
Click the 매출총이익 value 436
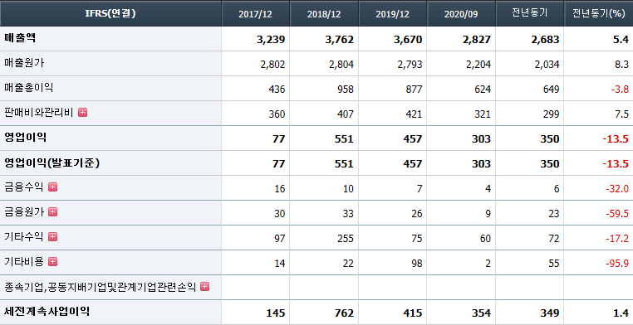277,90
